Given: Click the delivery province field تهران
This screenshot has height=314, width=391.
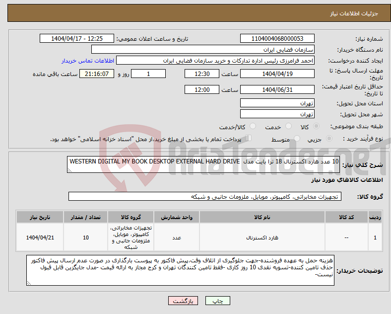Looking at the screenshot, I should point(277,103).
